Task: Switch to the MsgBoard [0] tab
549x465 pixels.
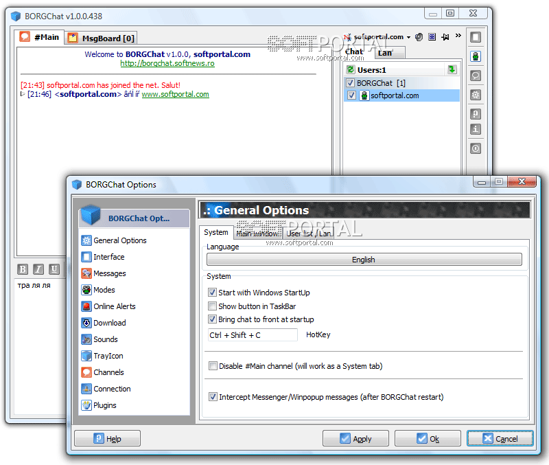Action: coord(101,38)
